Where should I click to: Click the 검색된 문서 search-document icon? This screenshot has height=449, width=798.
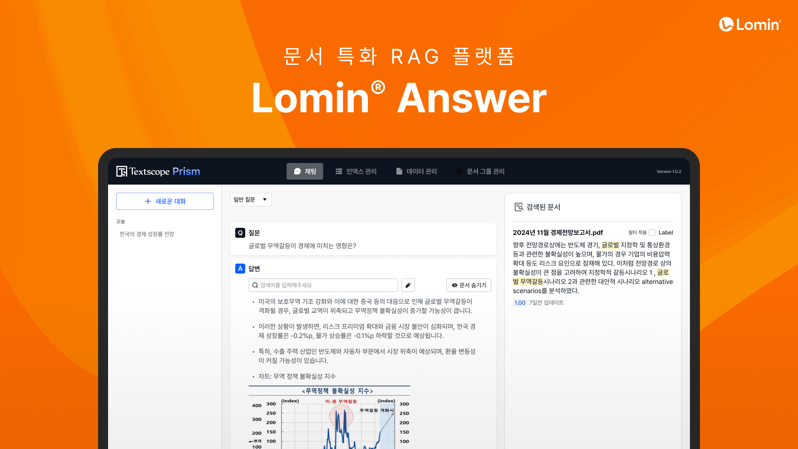[519, 207]
